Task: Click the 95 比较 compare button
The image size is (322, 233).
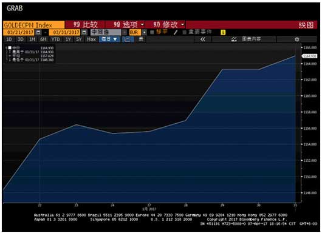Action: pyautogui.click(x=85, y=25)
